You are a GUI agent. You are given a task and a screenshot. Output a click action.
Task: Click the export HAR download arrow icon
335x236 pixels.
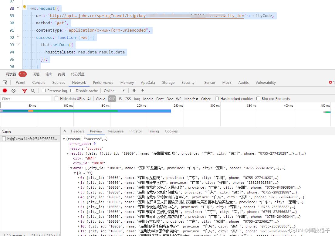coord(143,91)
